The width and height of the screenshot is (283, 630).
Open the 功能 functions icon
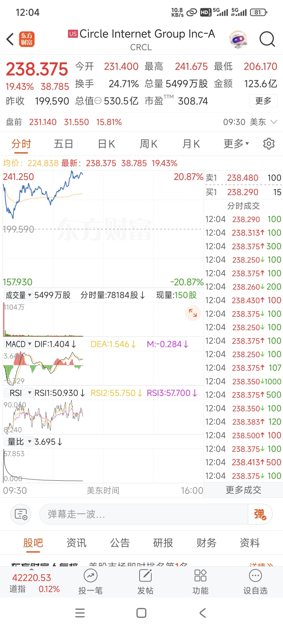point(200,582)
